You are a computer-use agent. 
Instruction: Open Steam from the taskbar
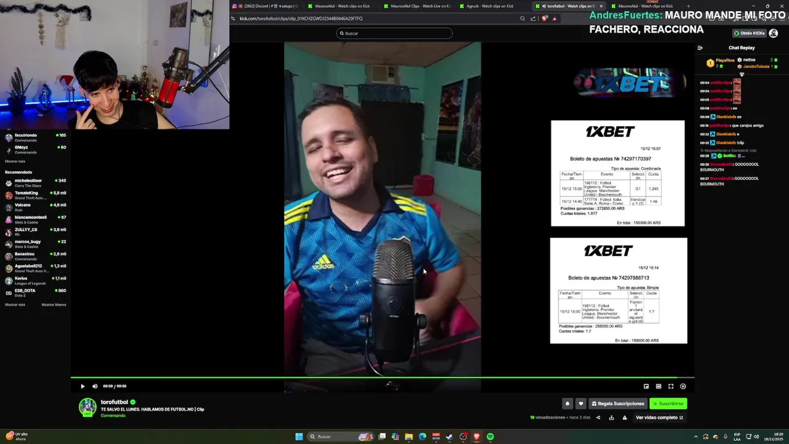(449, 437)
